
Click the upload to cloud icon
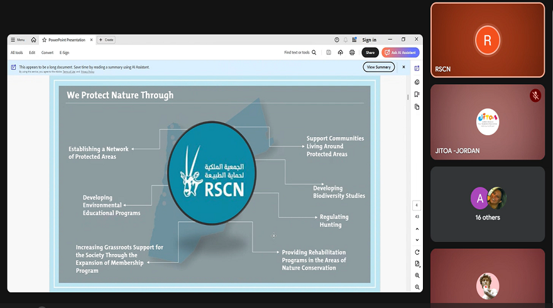pyautogui.click(x=341, y=53)
